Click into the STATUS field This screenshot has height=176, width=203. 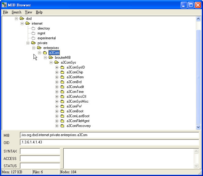pyautogui.click(x=40, y=166)
